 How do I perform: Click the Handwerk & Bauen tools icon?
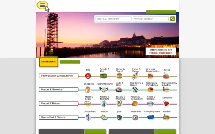[x=135, y=90]
